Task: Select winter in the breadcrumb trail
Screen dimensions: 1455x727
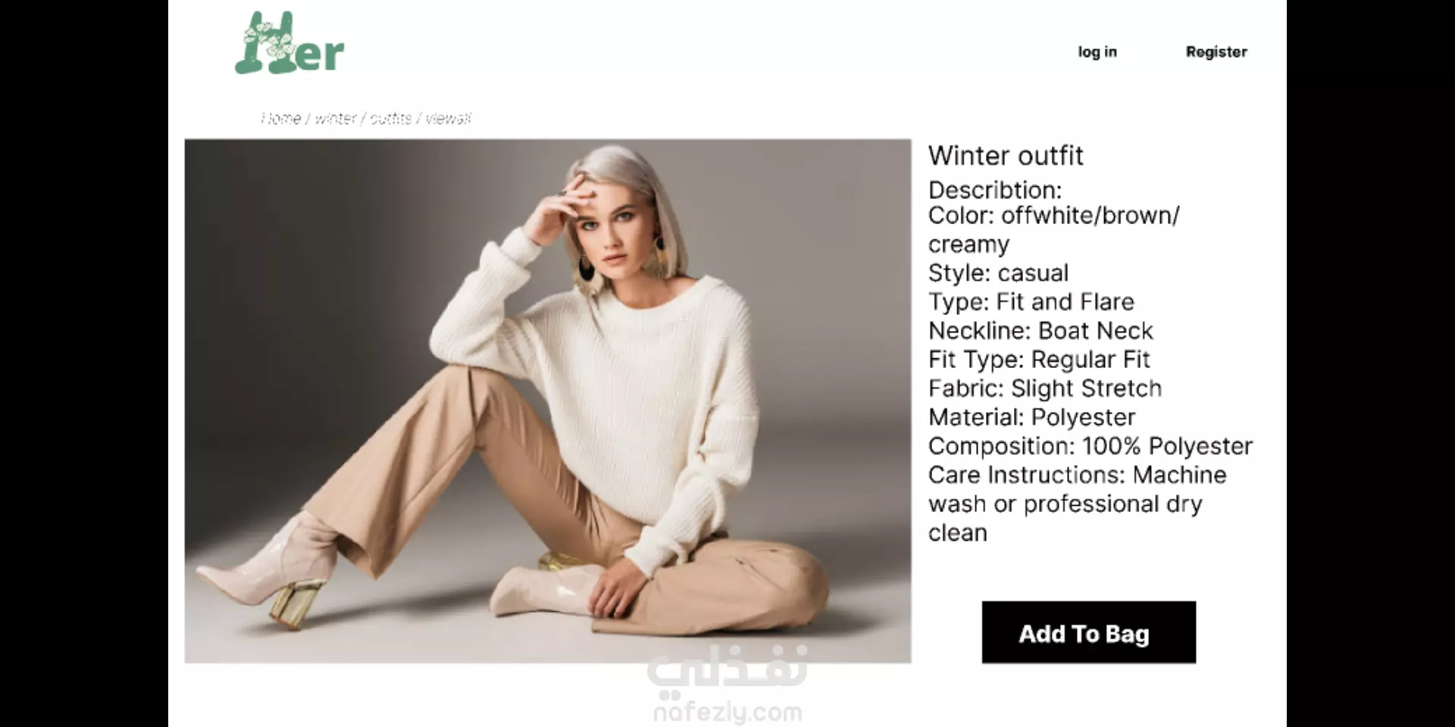Action: [336, 118]
